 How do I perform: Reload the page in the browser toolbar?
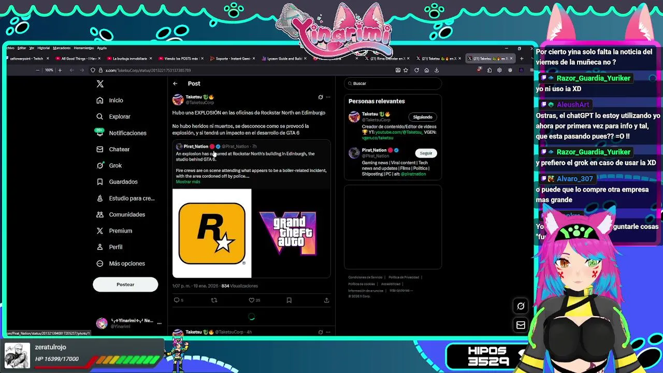[x=416, y=70]
